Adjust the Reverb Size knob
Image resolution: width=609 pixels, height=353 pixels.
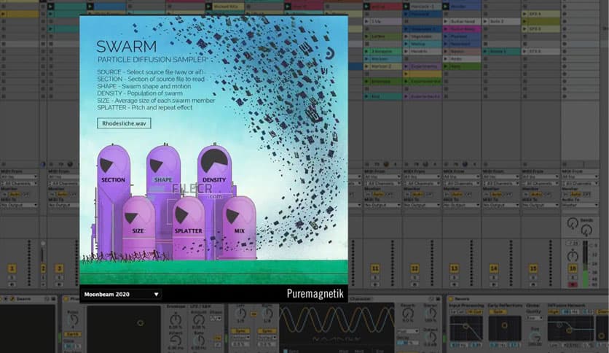pyautogui.click(x=535, y=338)
